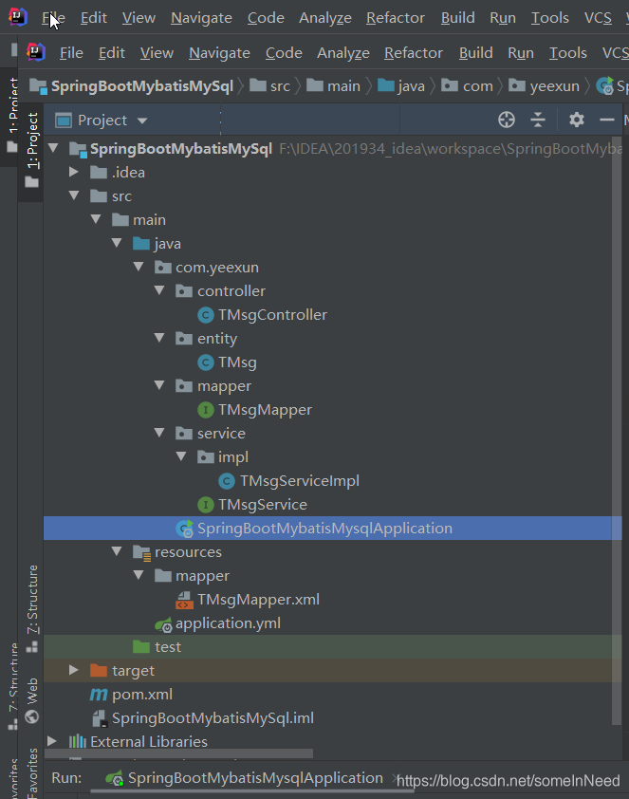Image resolution: width=629 pixels, height=799 pixels.
Task: Click the Web tool window icon
Action: 32,695
